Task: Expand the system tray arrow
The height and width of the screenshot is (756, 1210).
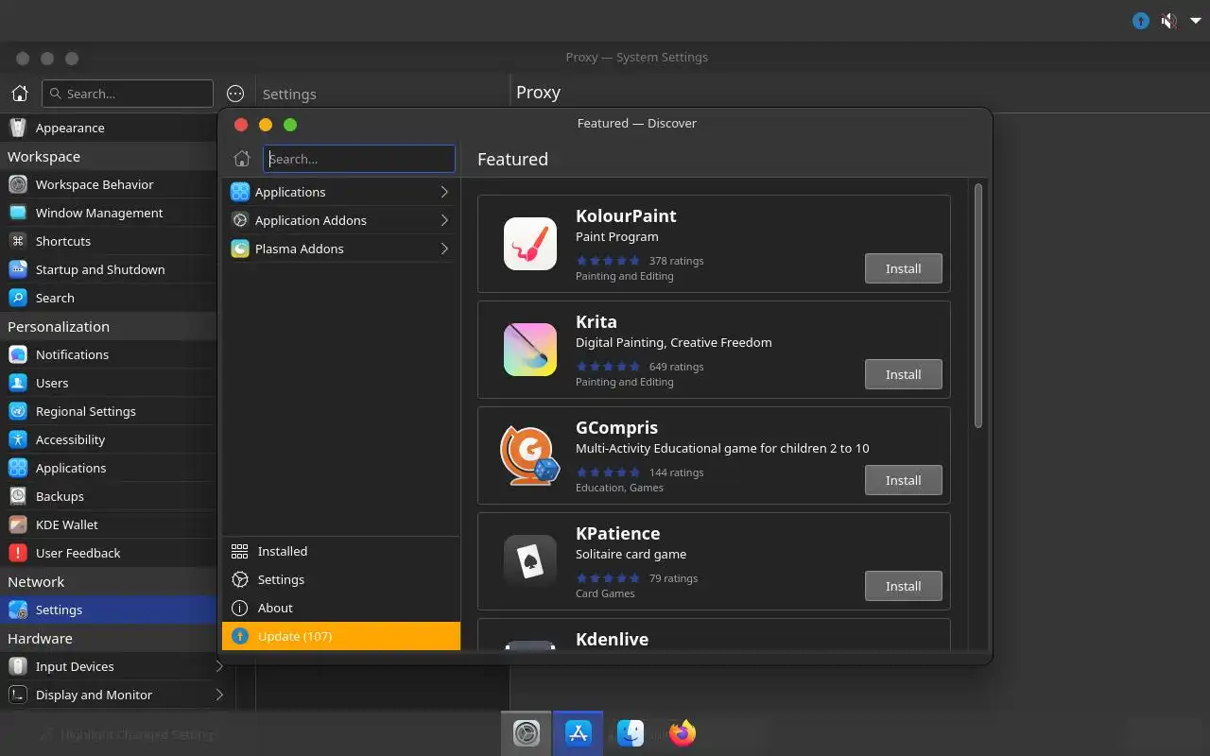Action: (x=1196, y=21)
